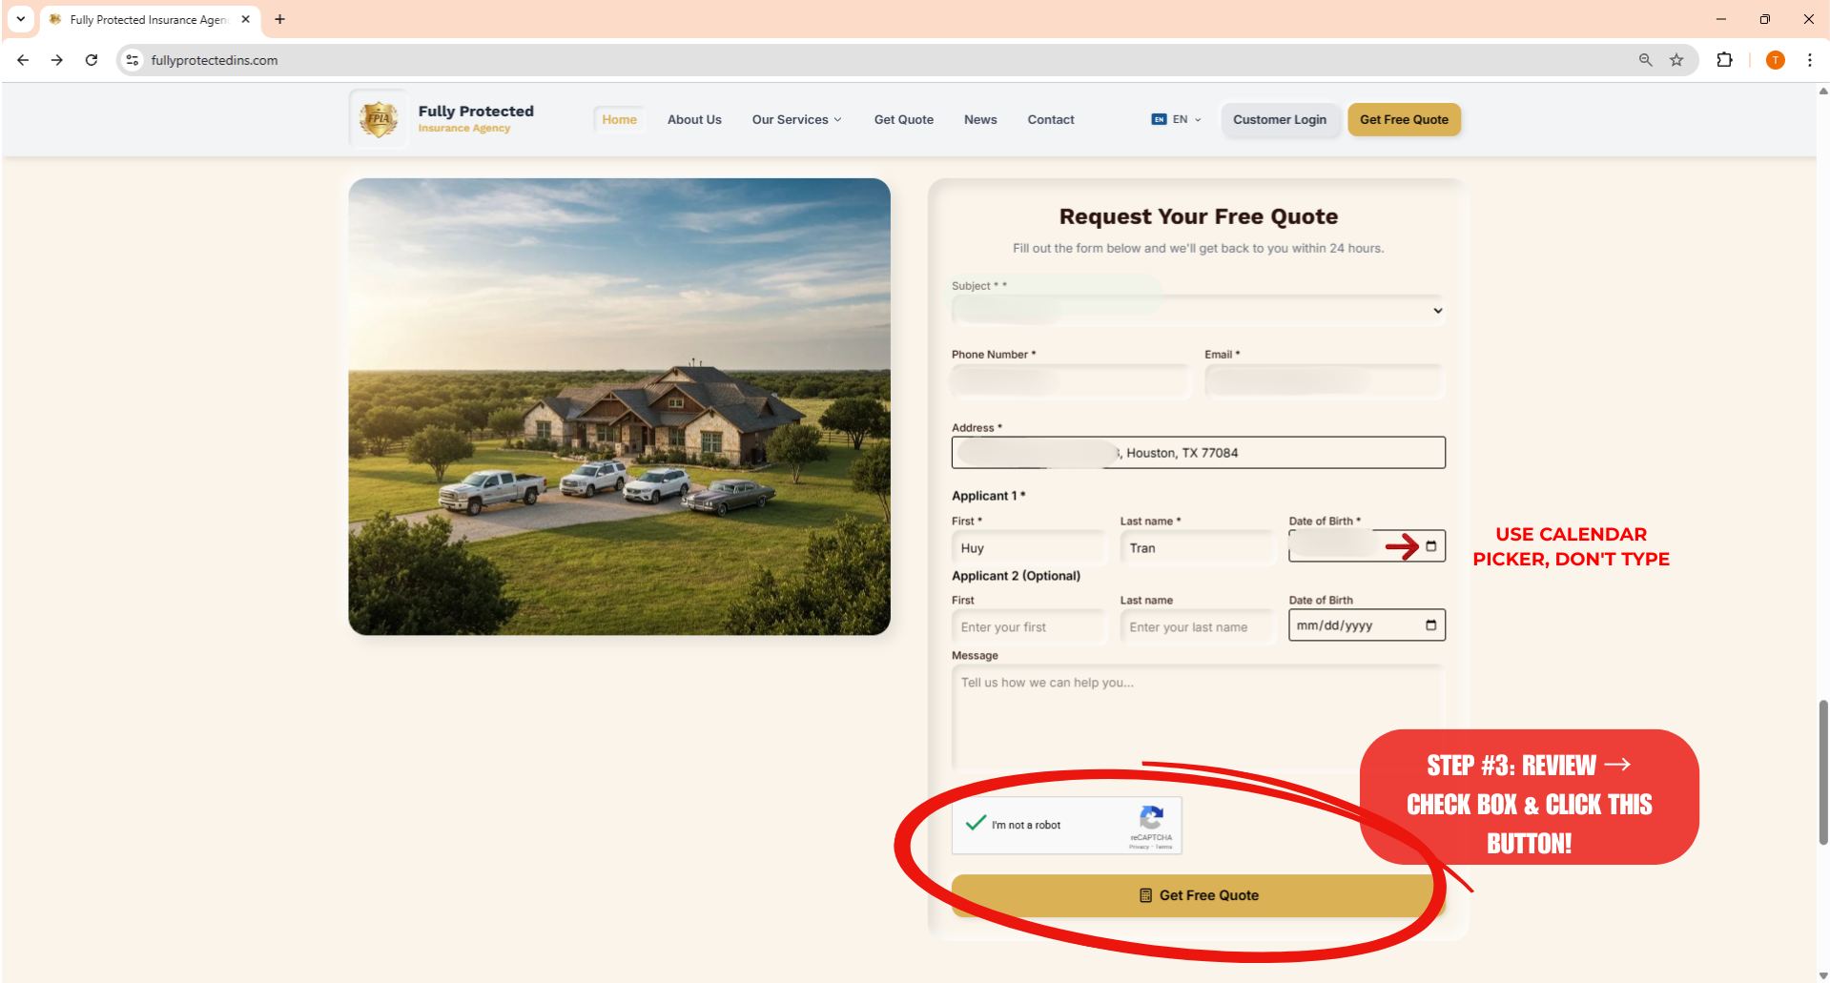The width and height of the screenshot is (1830, 983).
Task: Click the Address field with Houston, TX
Action: point(1198,453)
